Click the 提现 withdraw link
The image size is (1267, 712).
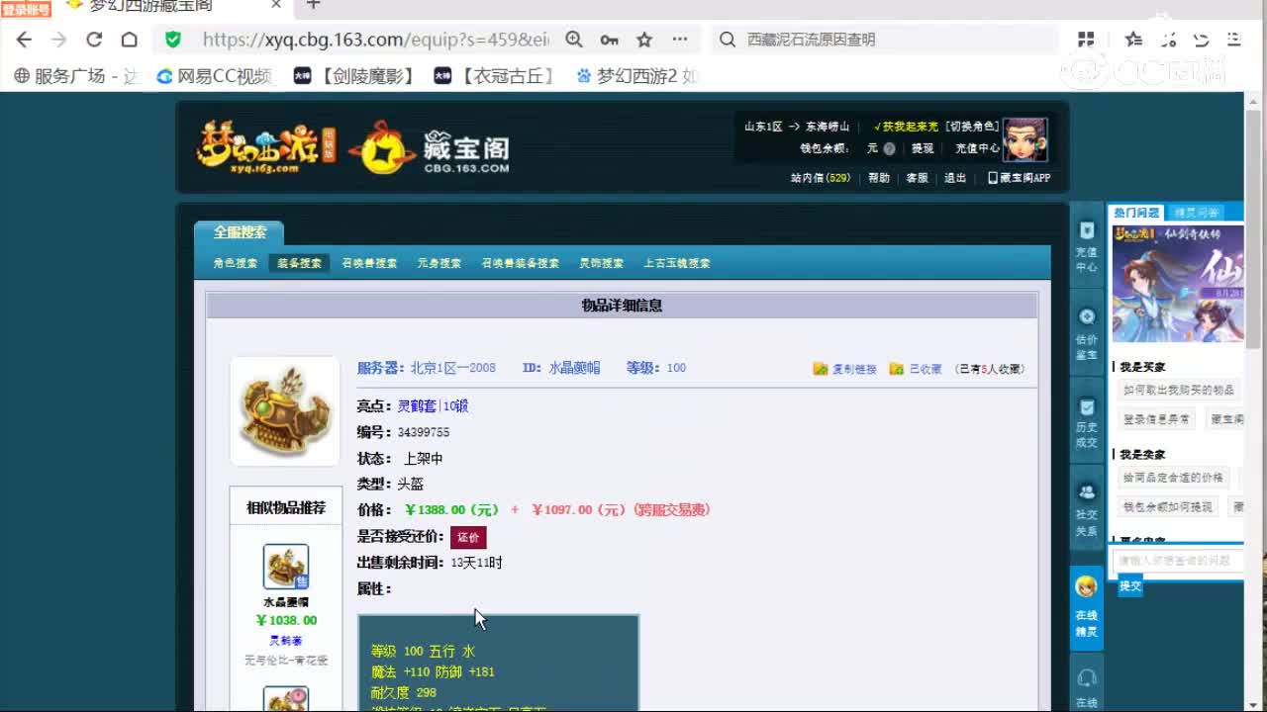(923, 148)
